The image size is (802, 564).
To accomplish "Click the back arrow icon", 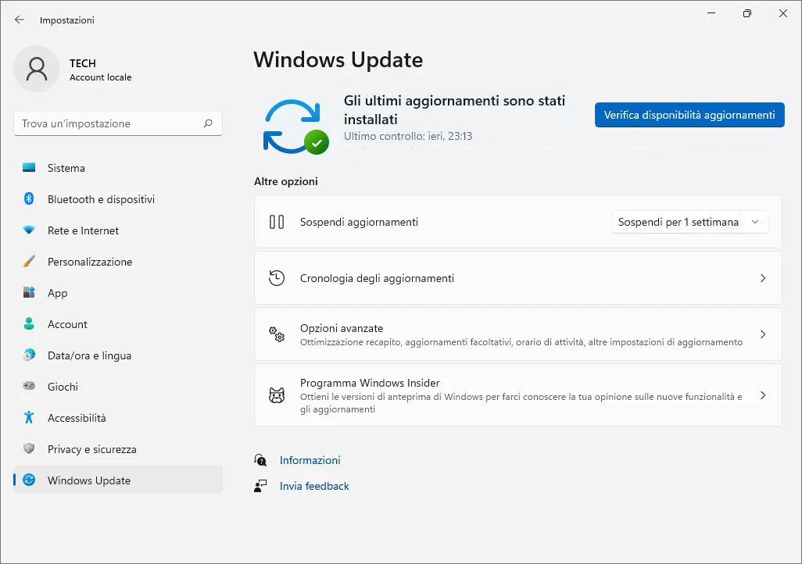I will pos(20,20).
